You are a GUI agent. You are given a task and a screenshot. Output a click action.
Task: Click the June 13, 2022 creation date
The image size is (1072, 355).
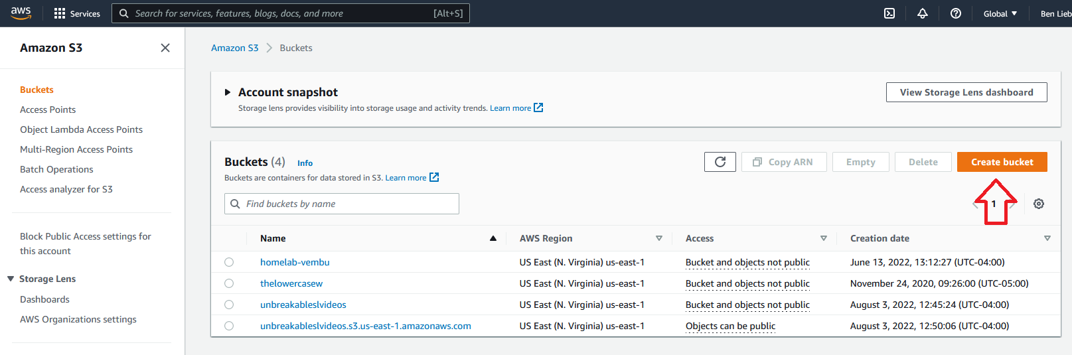pyautogui.click(x=927, y=262)
